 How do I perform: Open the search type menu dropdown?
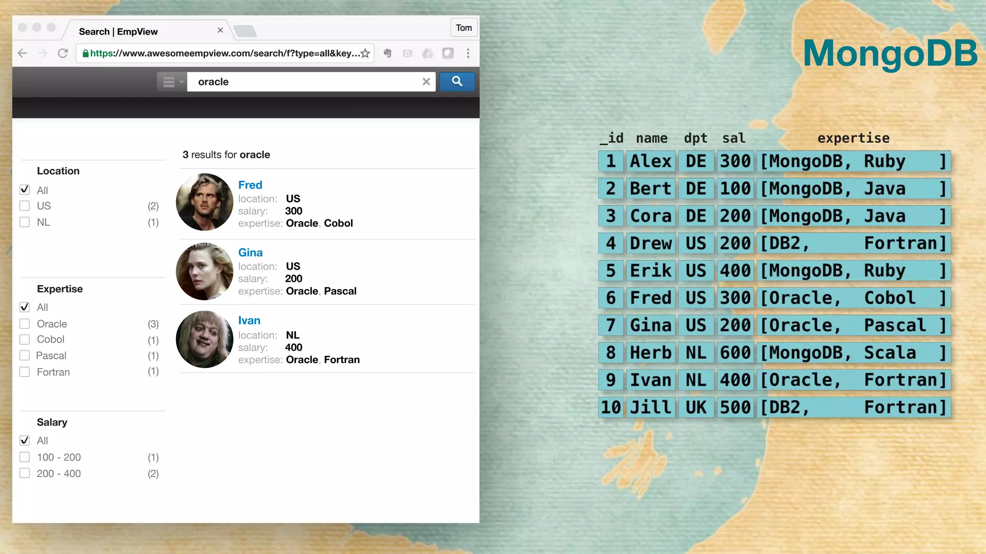point(172,82)
